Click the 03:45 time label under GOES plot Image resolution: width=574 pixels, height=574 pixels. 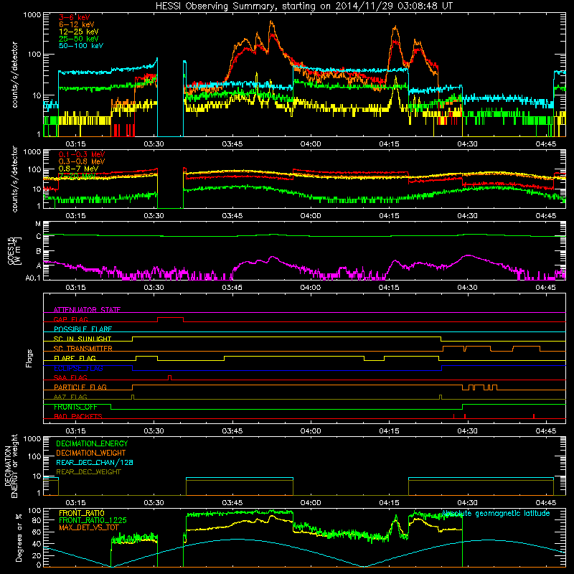coord(232,287)
